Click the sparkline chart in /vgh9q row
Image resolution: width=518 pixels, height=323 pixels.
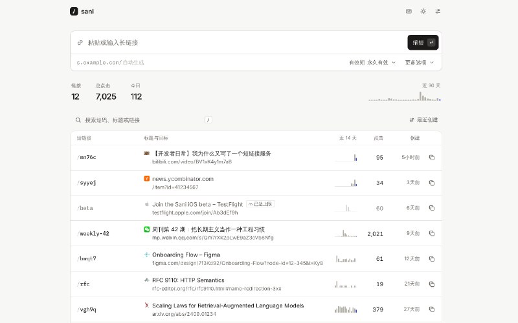click(x=346, y=309)
